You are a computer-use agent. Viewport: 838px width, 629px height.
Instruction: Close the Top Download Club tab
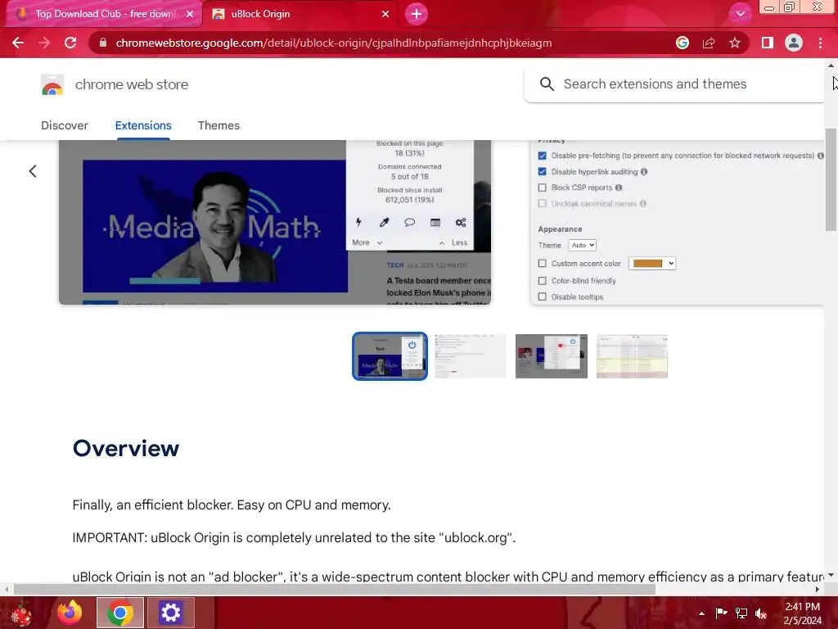click(x=190, y=14)
